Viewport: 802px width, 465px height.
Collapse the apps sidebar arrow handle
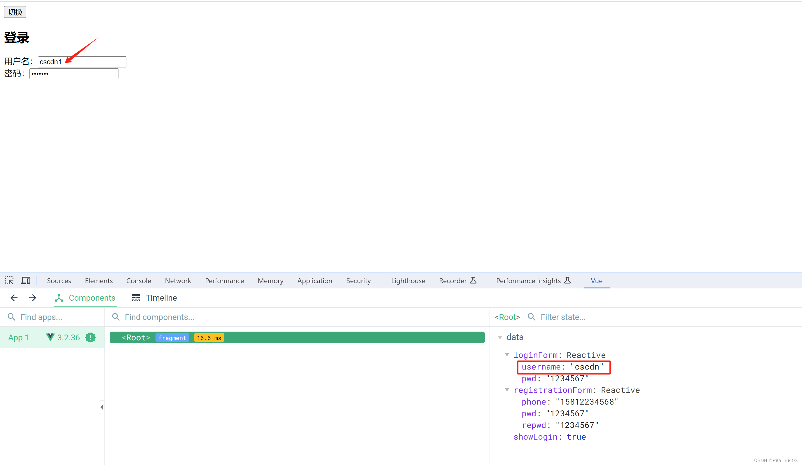(x=102, y=407)
